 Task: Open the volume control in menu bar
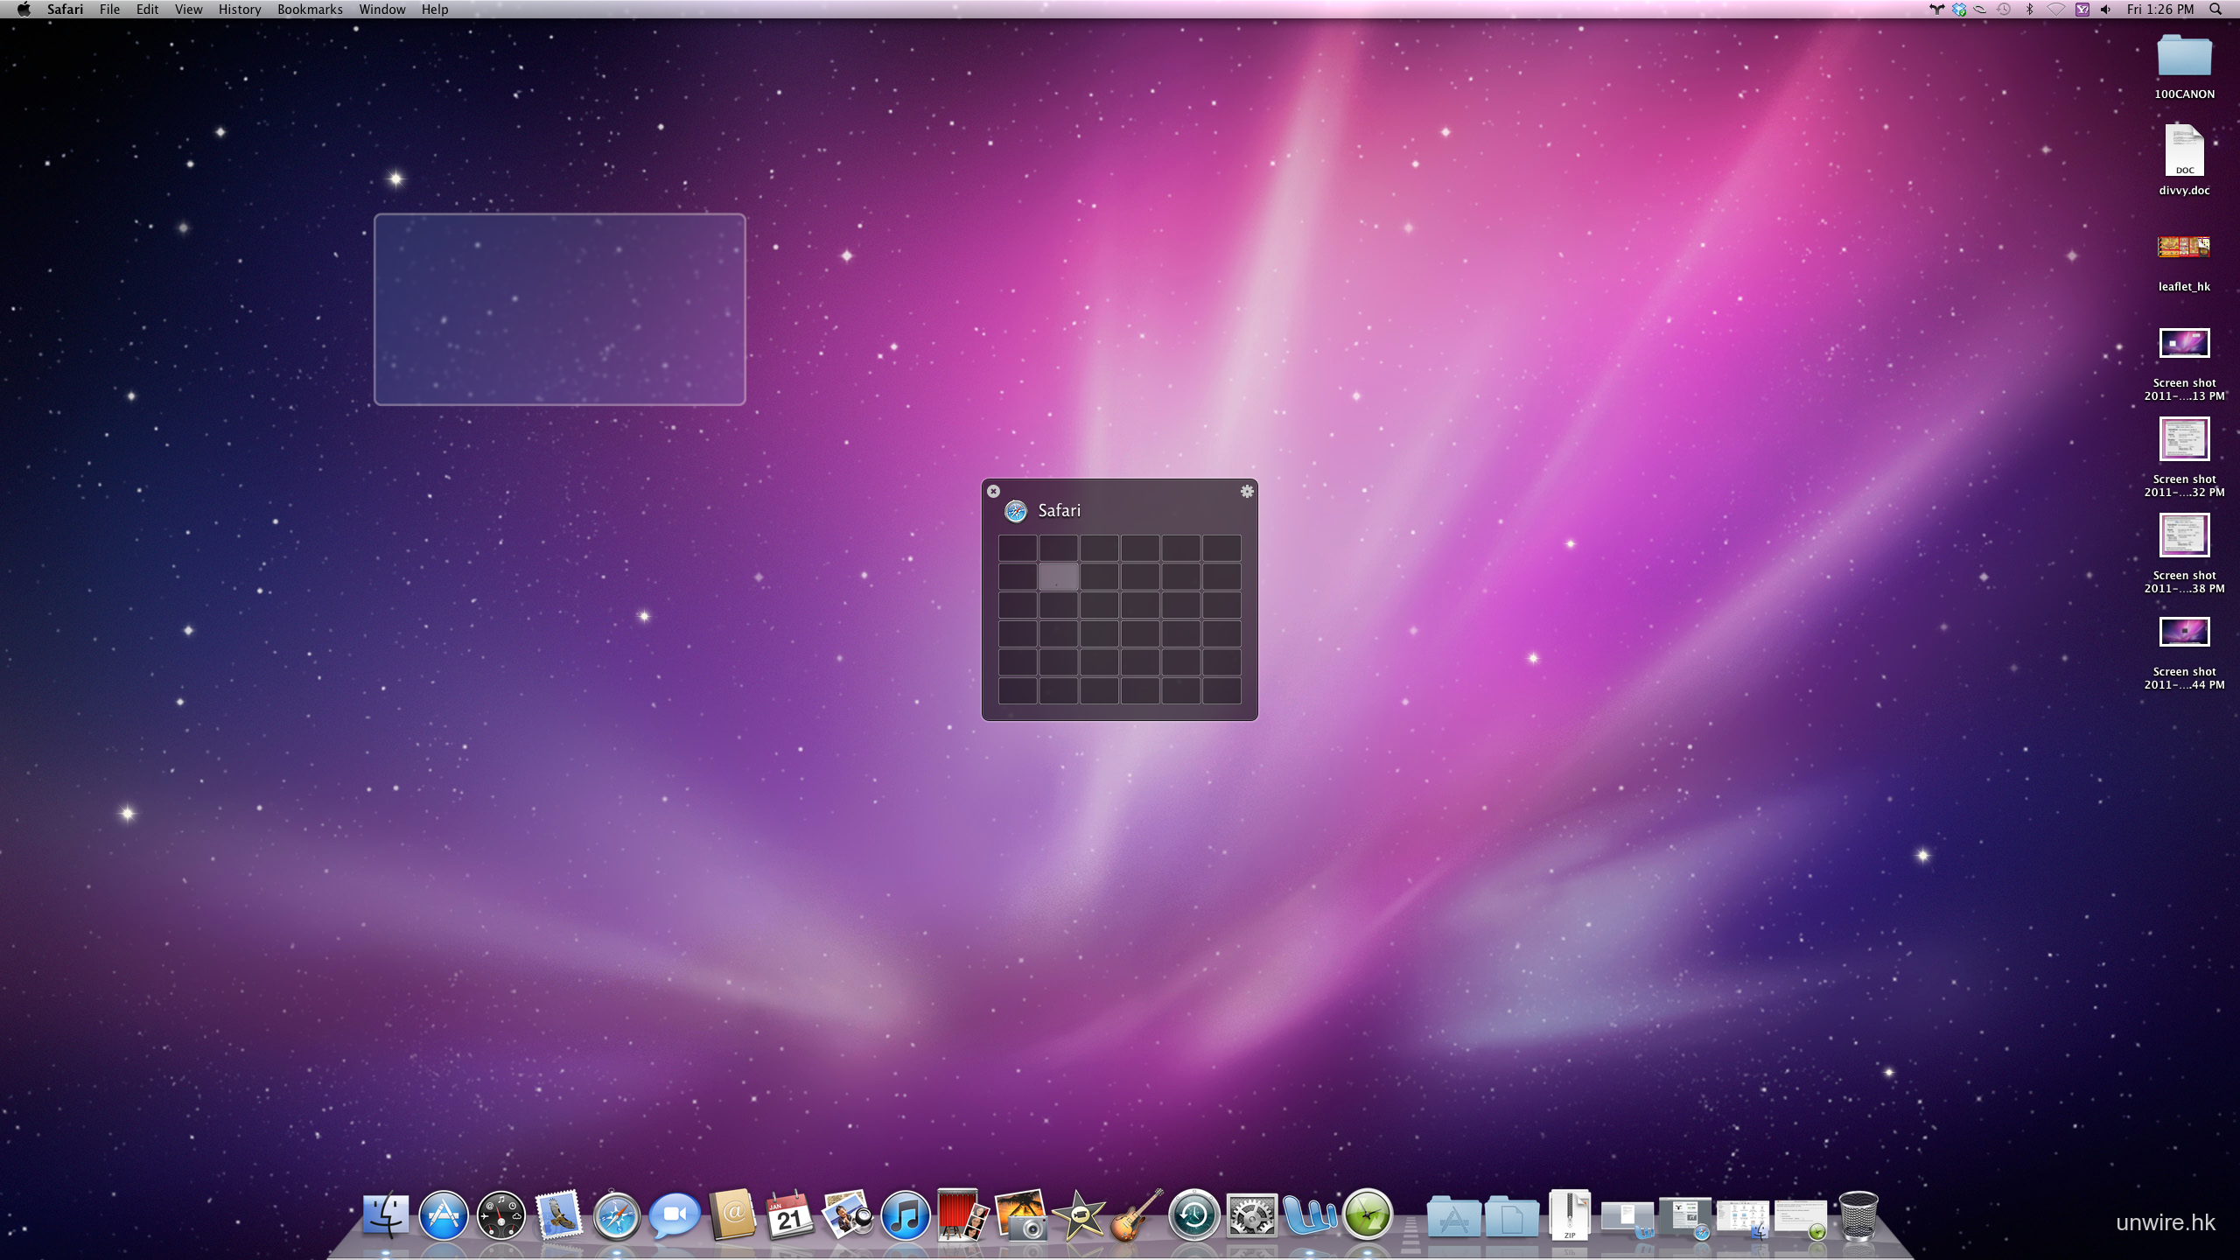click(x=2105, y=10)
